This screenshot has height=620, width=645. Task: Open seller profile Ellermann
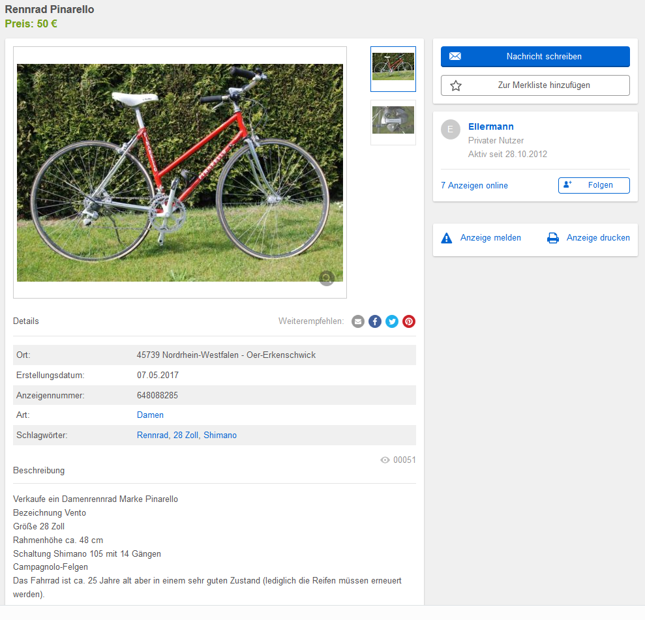490,126
